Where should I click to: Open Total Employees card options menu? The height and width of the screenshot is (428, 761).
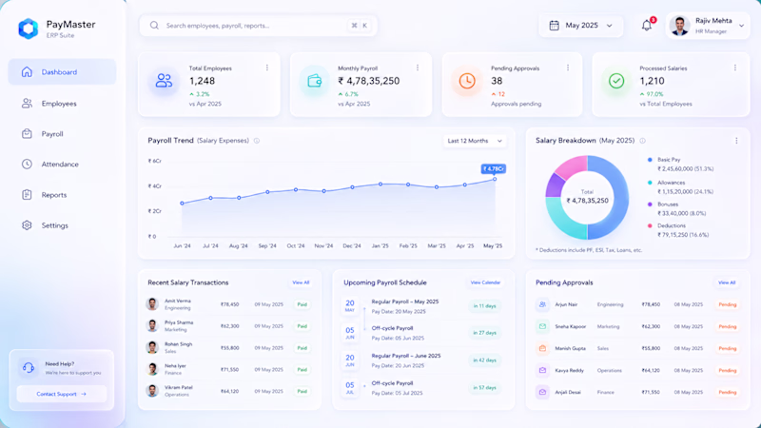click(x=267, y=68)
